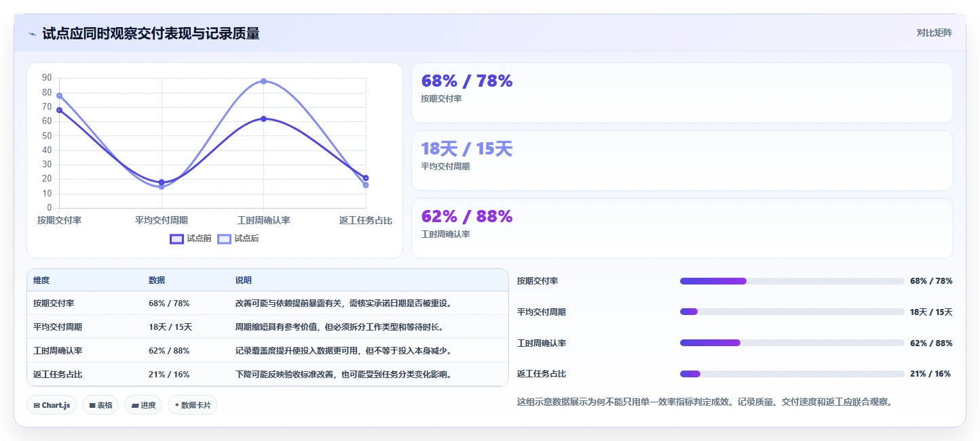980x441 pixels.
Task: Click the 62% / 88% value beside the progress bar
Action: tap(931, 343)
